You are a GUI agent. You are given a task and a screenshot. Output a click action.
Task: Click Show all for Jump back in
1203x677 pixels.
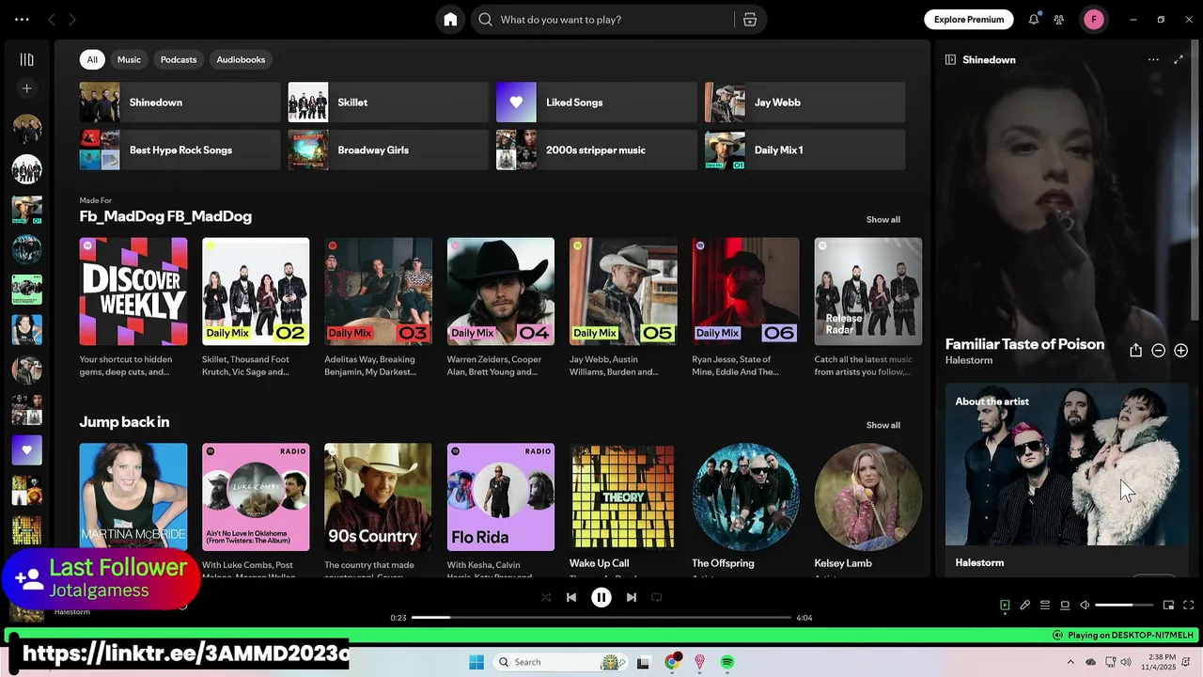pyautogui.click(x=883, y=425)
